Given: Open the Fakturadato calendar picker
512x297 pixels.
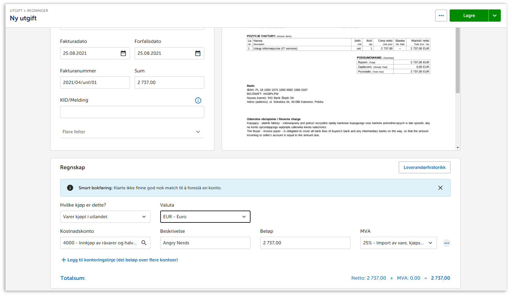Looking at the screenshot, I should (x=123, y=53).
